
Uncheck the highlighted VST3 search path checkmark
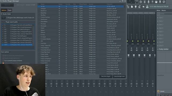pos(3,45)
